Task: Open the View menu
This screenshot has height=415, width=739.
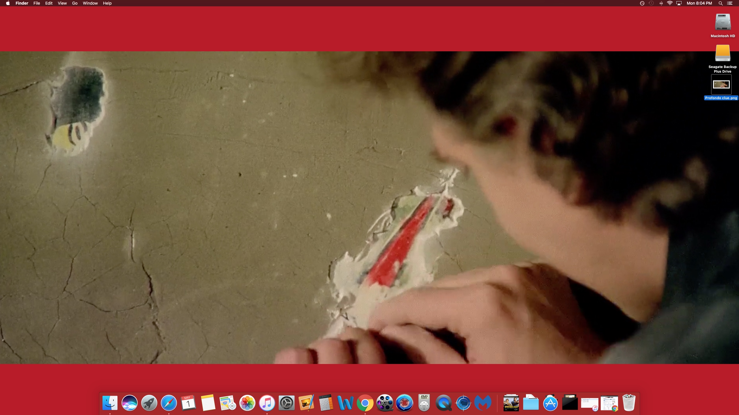Action: pos(62,3)
